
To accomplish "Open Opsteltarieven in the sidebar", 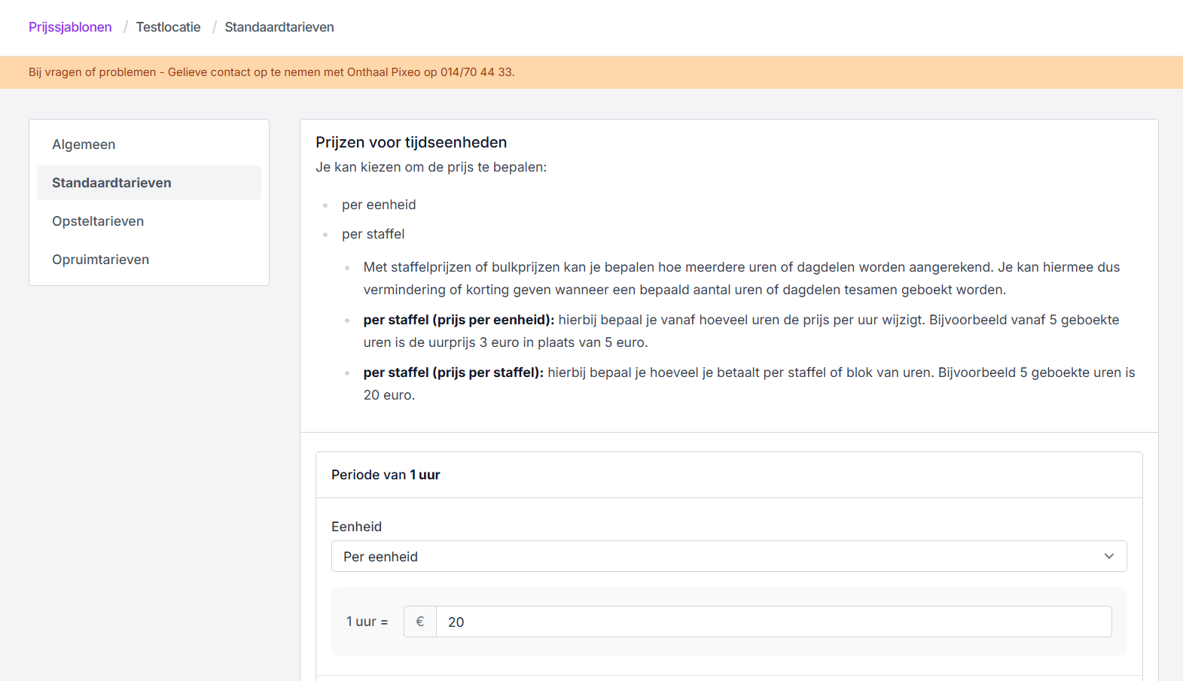I will click(98, 221).
